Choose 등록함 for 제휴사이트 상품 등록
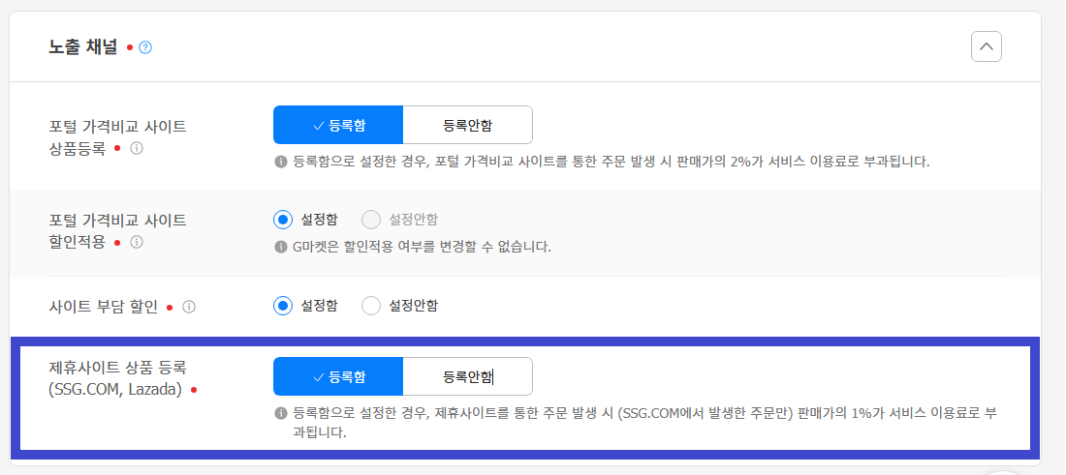 (338, 376)
